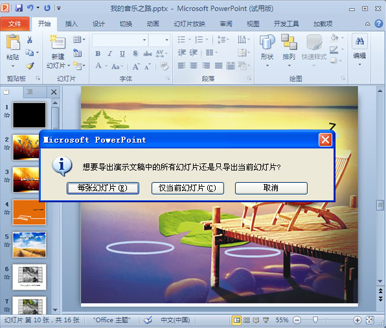Open the 文件 tab
Image resolution: width=386 pixels, height=328 pixels.
[x=15, y=24]
